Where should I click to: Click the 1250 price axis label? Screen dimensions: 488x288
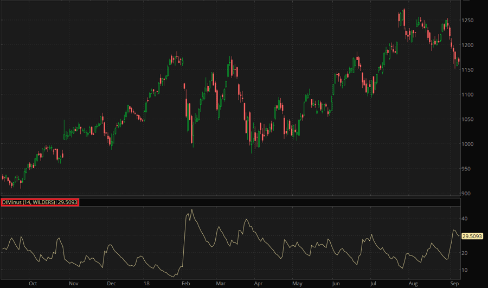tap(470, 21)
